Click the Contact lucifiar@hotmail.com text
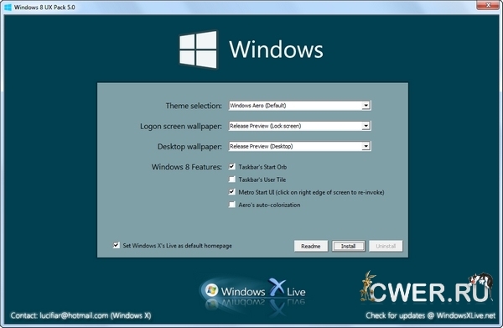 (80, 315)
